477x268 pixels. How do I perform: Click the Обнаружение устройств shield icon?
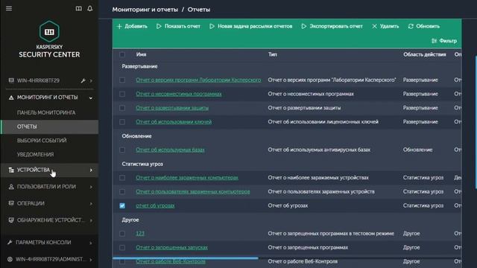tap(11, 220)
